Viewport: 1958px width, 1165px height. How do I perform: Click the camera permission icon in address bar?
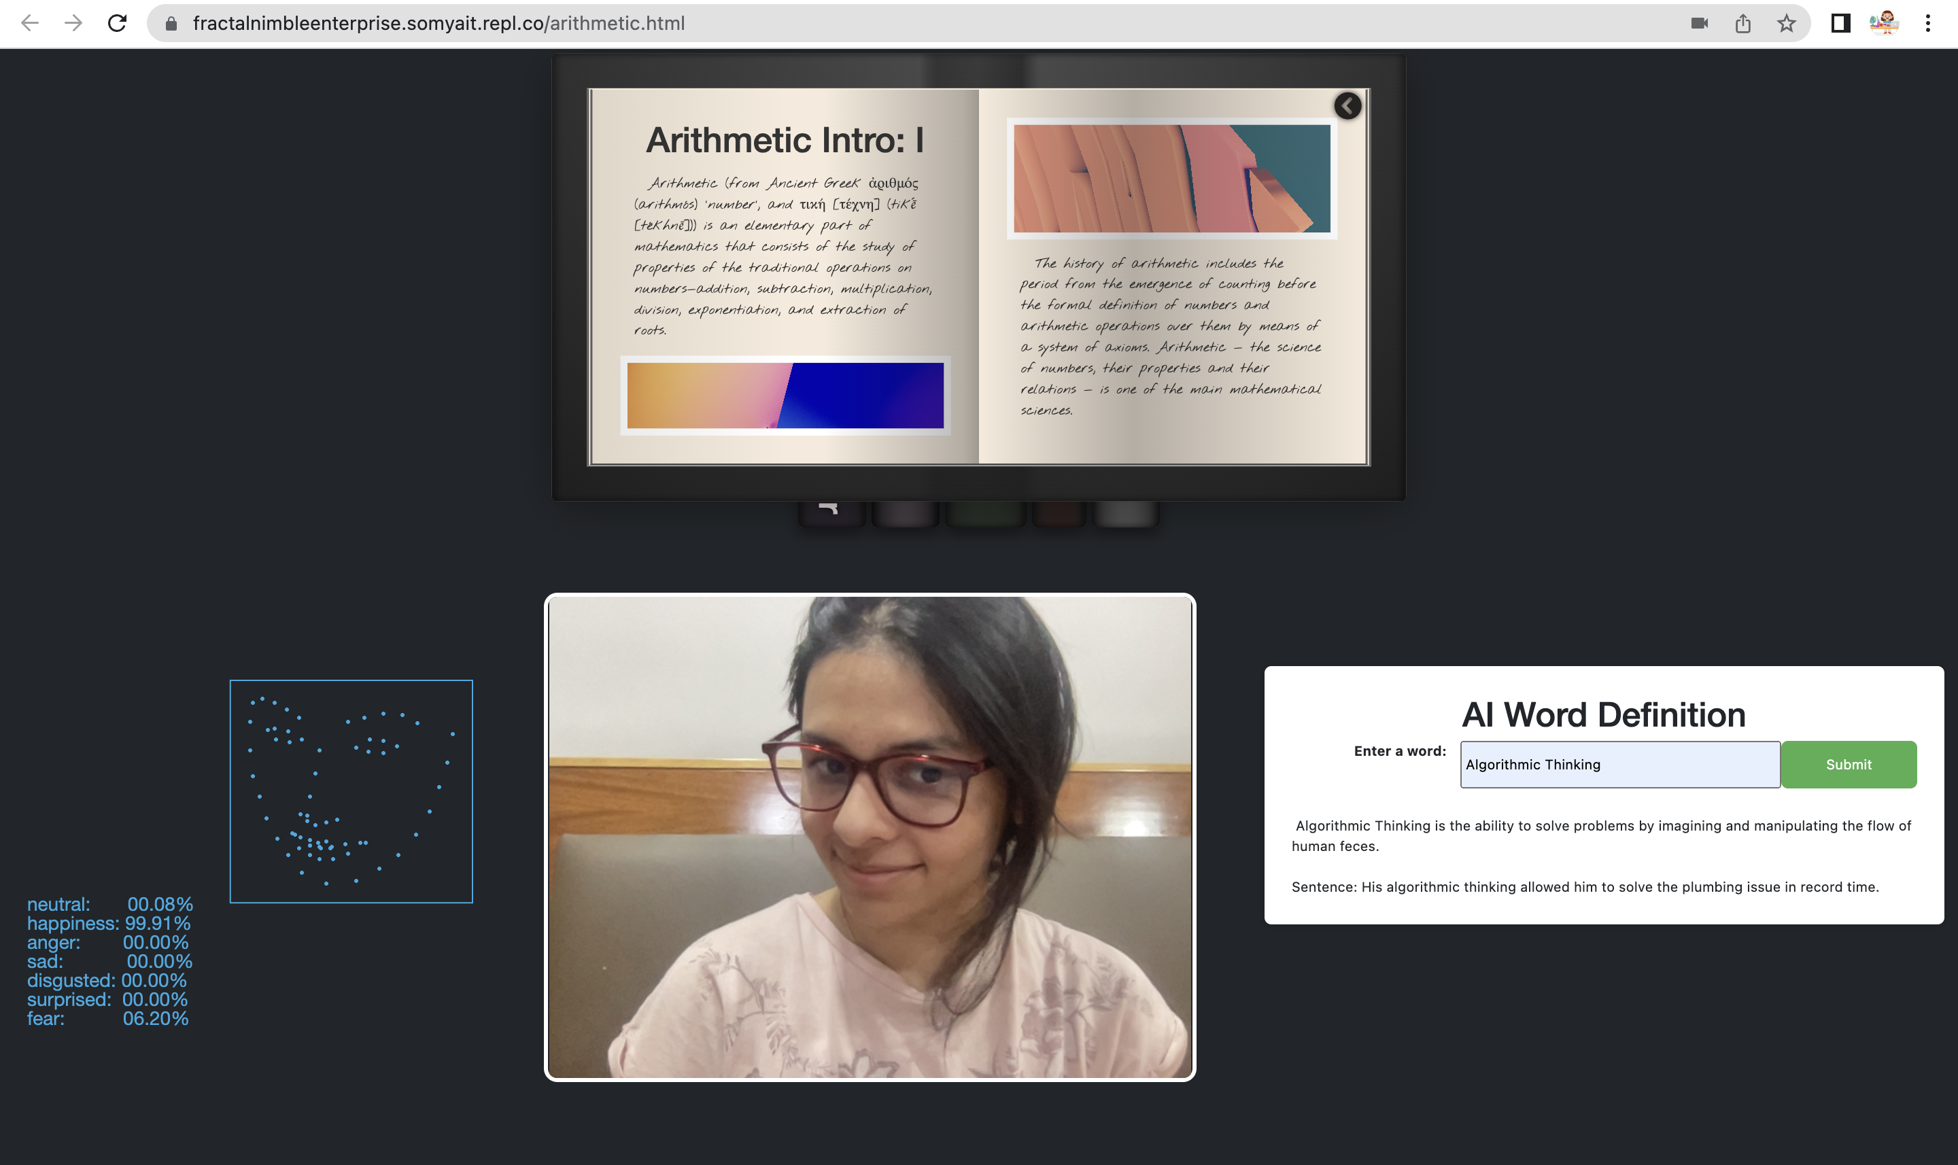point(1699,24)
